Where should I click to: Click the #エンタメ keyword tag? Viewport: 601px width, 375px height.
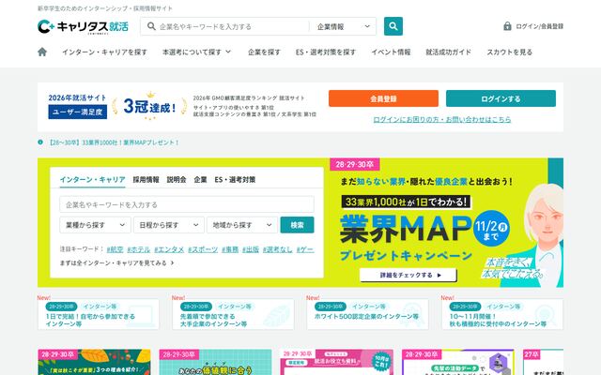tap(169, 249)
